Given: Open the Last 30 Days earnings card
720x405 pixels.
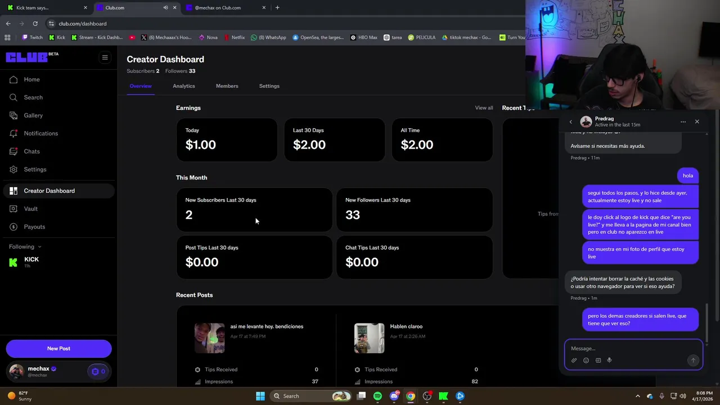Looking at the screenshot, I should [x=334, y=139].
